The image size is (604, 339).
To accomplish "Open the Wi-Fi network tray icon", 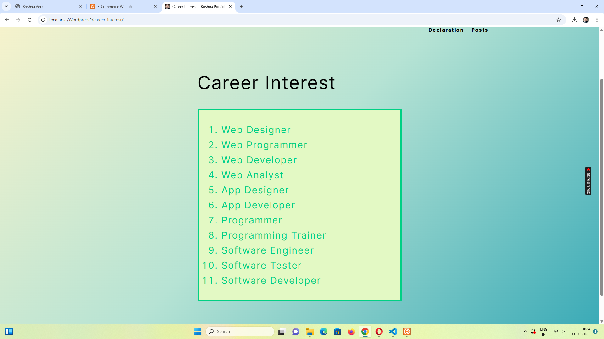I will coord(556,331).
